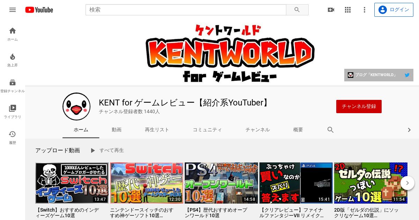
Task: Click the channel search magnifier icon
Action: click(331, 130)
